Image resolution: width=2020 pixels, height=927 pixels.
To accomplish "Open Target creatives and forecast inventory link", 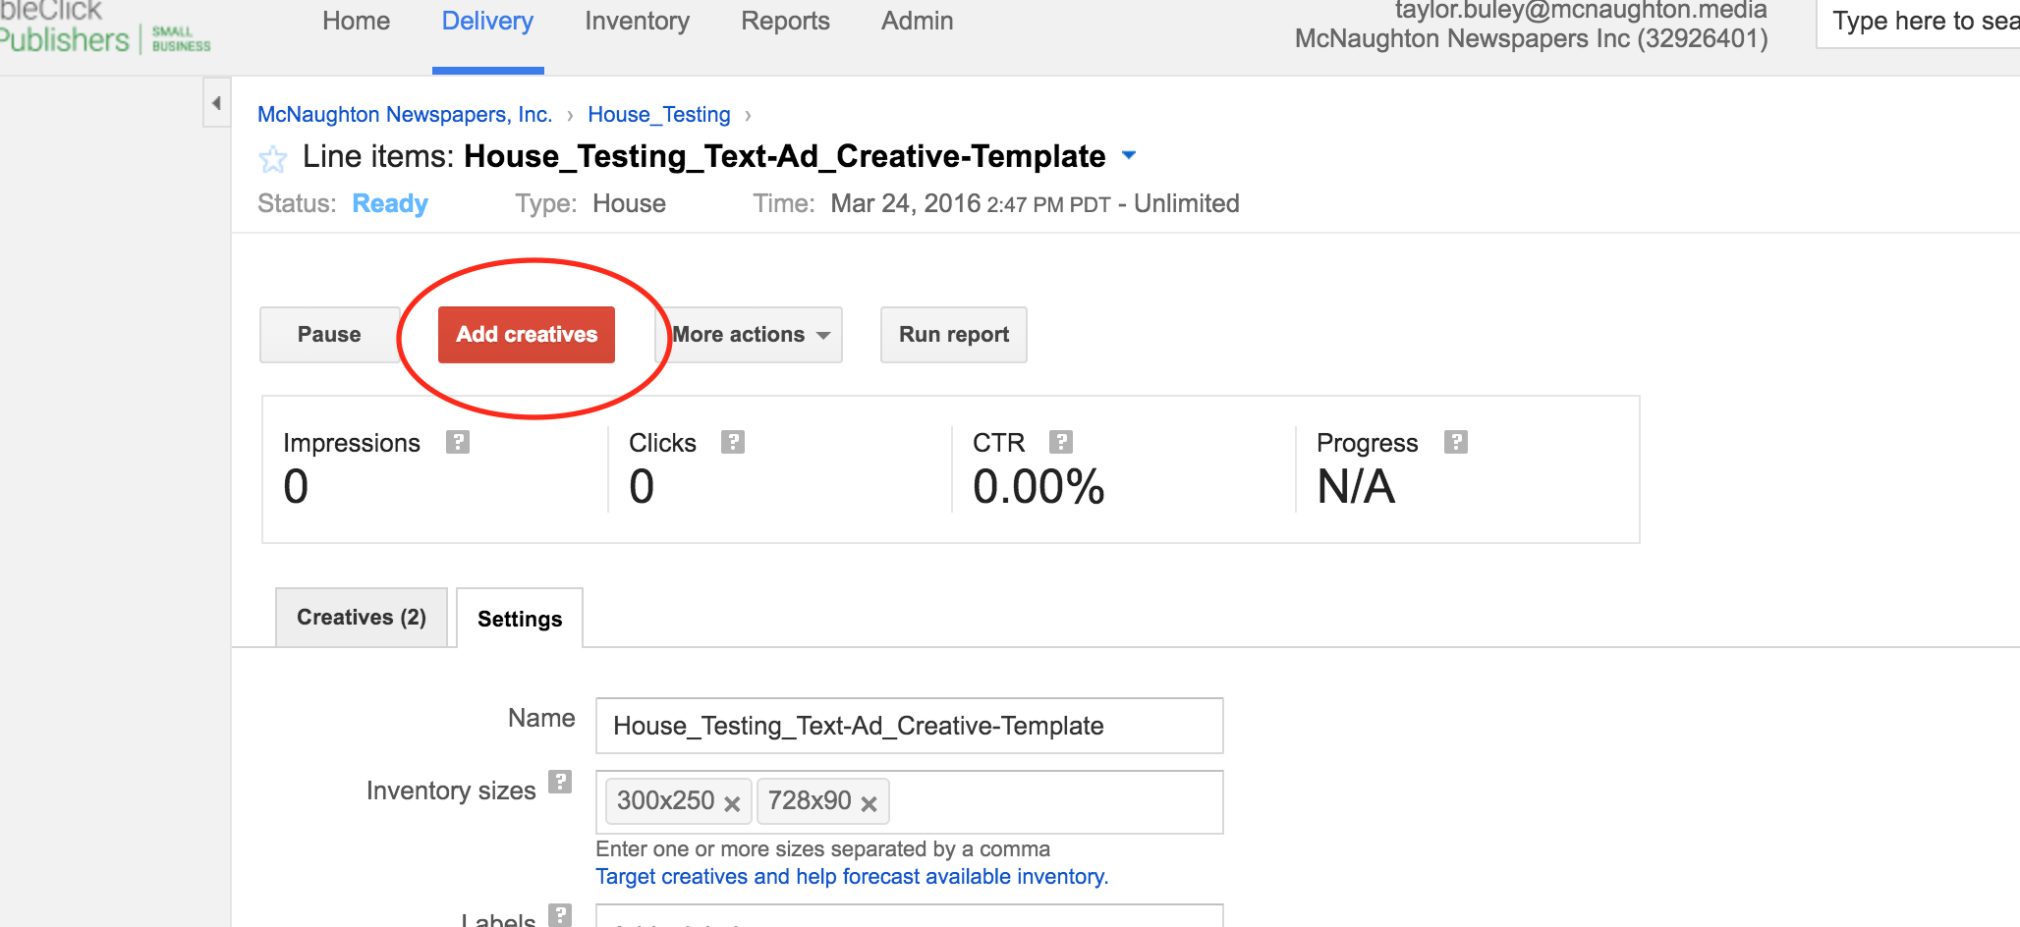I will (x=852, y=876).
